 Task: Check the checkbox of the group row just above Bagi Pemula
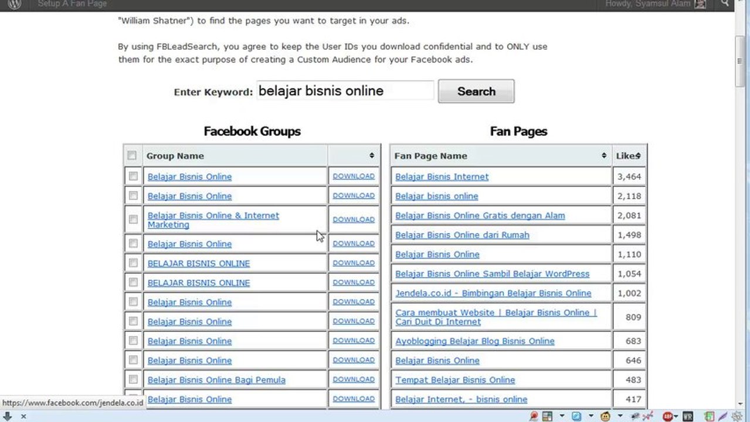133,360
